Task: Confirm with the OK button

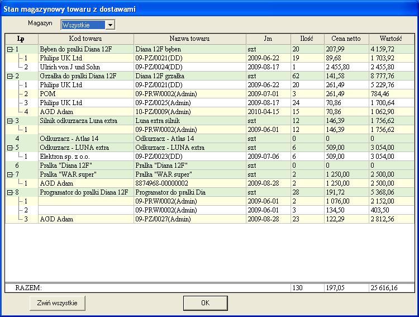Action: [205, 303]
